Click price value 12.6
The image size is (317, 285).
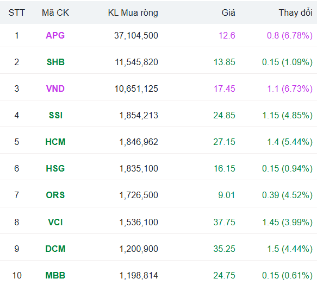click(x=227, y=35)
